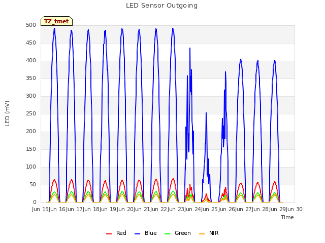Toggle the Red series legend entry

[x=116, y=233]
